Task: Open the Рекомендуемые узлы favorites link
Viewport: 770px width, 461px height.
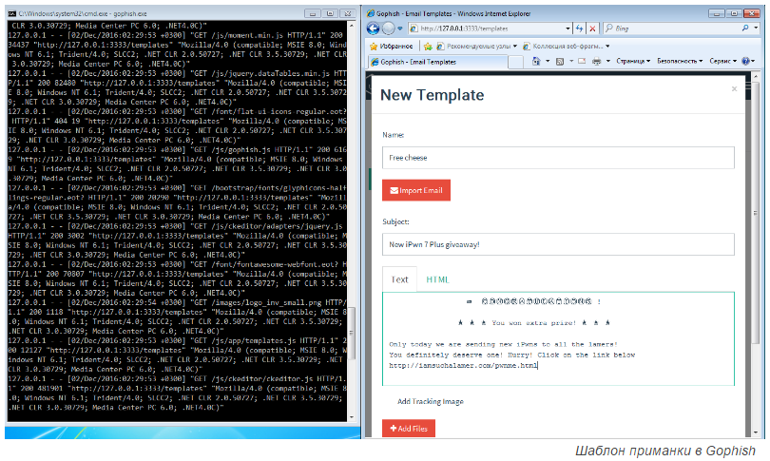Action: pos(476,47)
